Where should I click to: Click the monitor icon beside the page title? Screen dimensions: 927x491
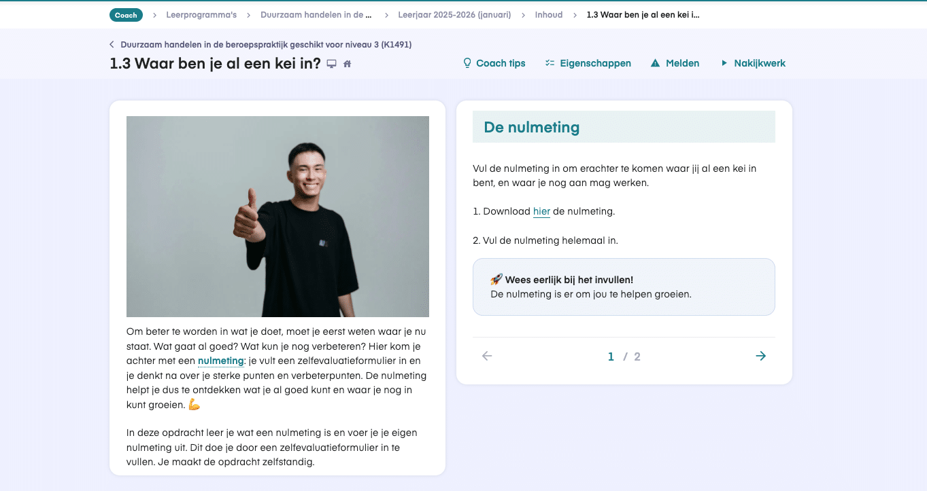331,63
